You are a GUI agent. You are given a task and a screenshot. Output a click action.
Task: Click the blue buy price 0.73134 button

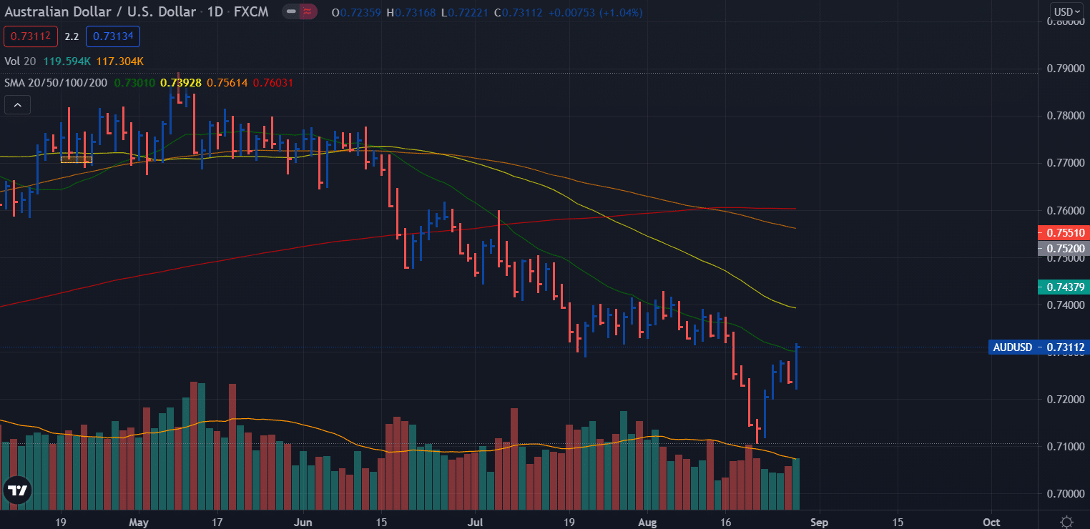113,36
